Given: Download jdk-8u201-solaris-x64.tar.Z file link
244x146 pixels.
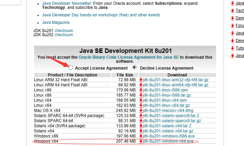Looking at the screenshot, I should pos(167,126).
